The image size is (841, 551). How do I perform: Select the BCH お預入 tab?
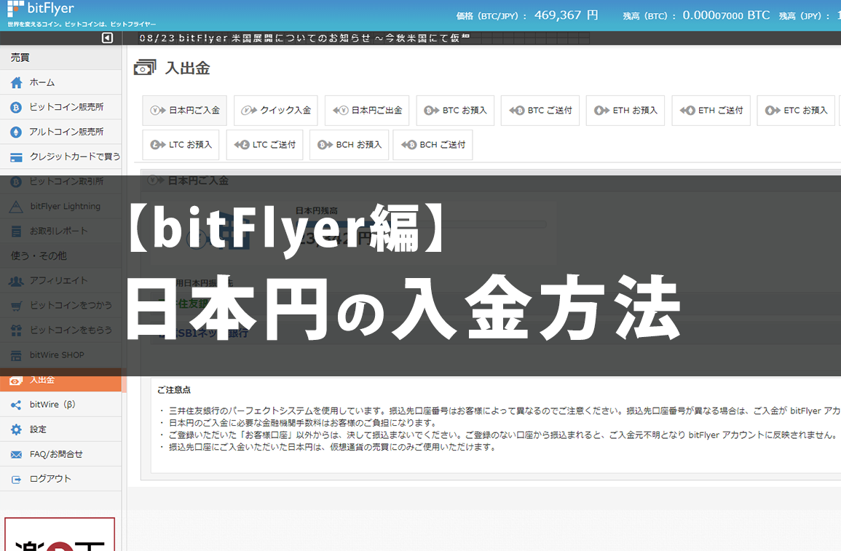click(x=349, y=145)
